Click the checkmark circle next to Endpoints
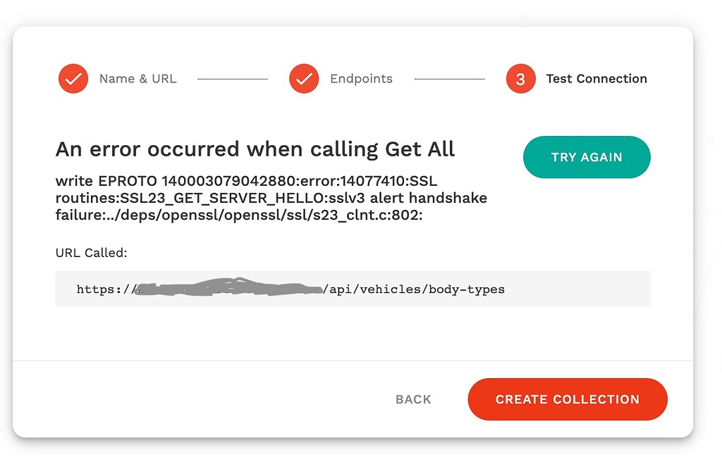The width and height of the screenshot is (722, 462). click(x=304, y=79)
